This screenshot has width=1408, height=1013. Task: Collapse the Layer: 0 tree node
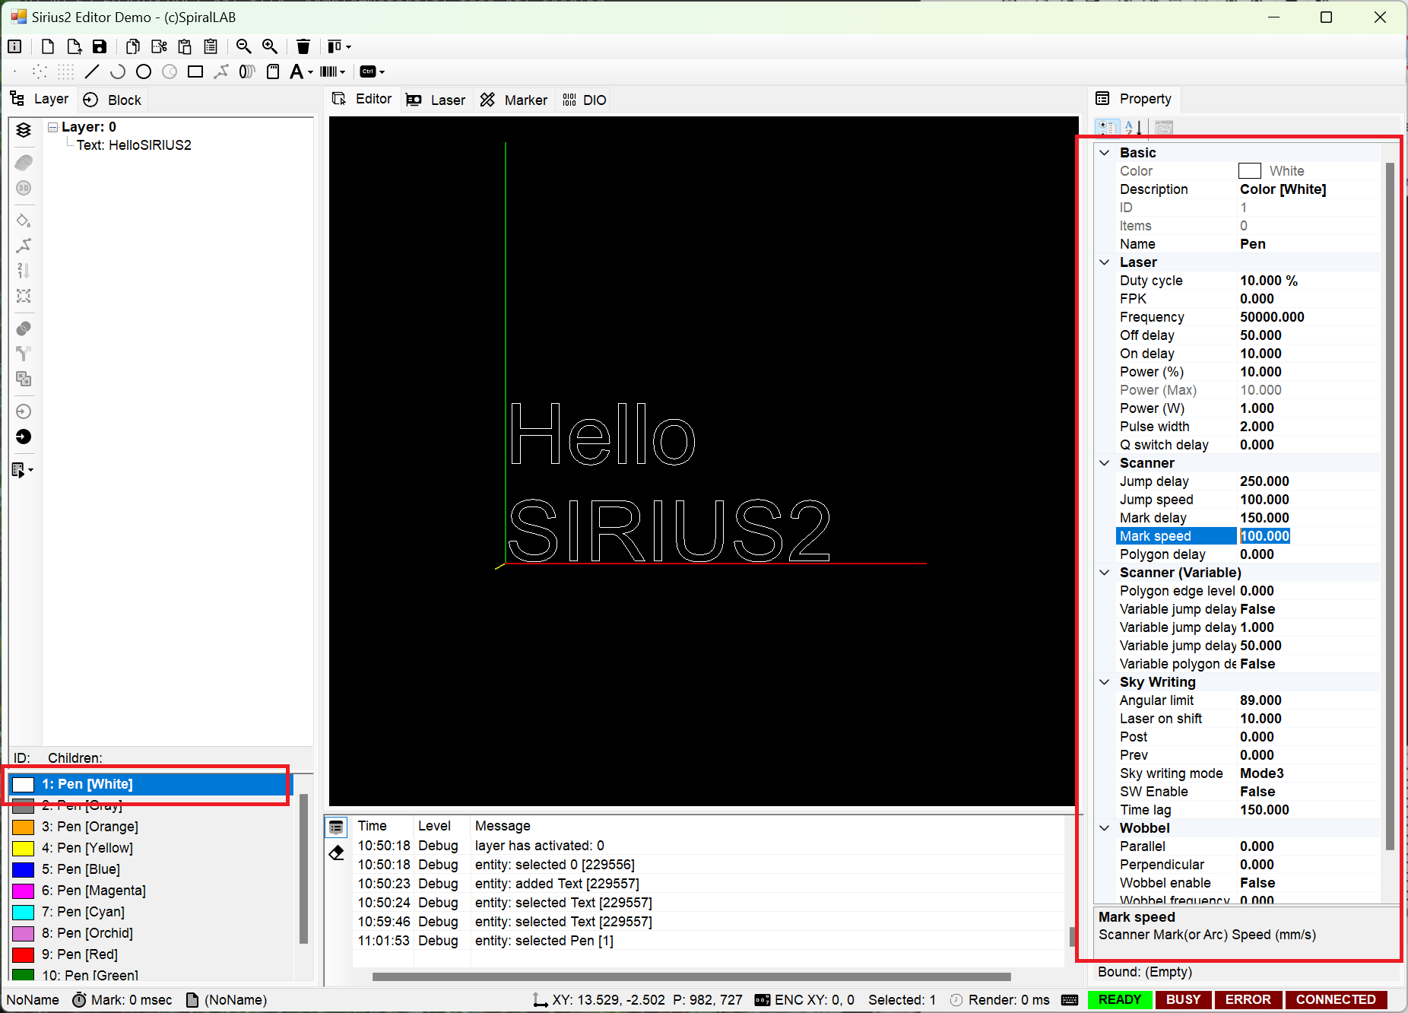click(x=52, y=127)
